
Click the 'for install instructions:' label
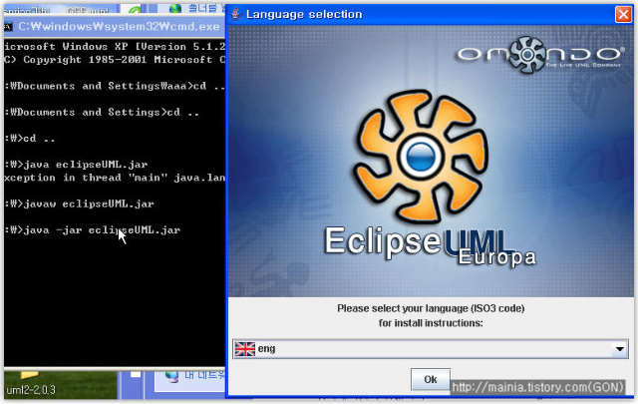431,323
